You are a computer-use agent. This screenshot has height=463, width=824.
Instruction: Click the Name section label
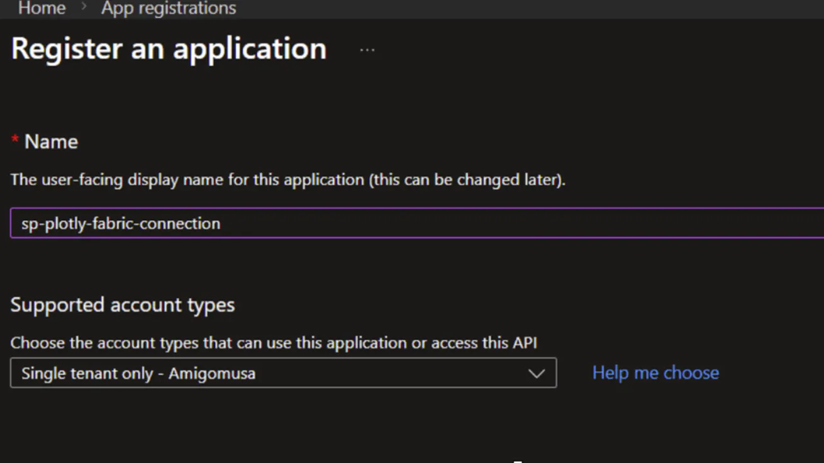coord(50,141)
